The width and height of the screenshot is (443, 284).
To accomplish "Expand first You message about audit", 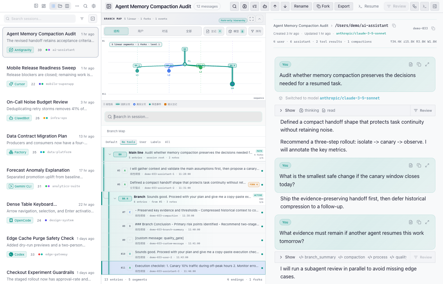I will click(x=427, y=64).
